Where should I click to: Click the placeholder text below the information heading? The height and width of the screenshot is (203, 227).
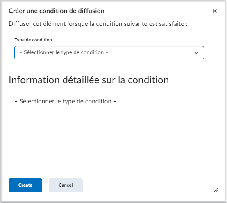tap(66, 101)
